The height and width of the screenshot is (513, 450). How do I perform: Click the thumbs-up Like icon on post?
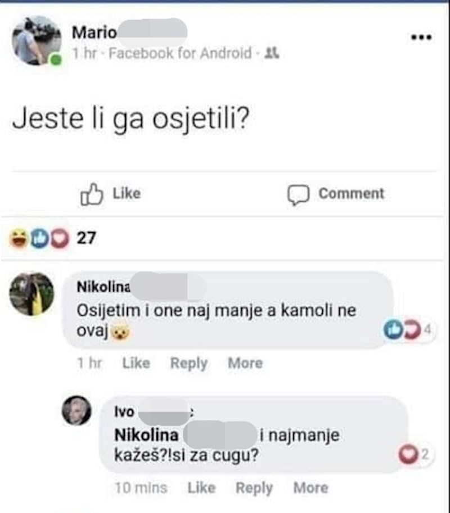coord(92,194)
